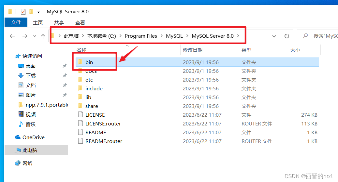Go back with the left arrow button
Screen dimensions: 338x182
coord(12,36)
